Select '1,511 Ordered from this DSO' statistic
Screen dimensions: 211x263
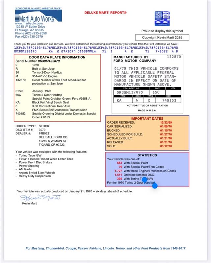point(134,175)
